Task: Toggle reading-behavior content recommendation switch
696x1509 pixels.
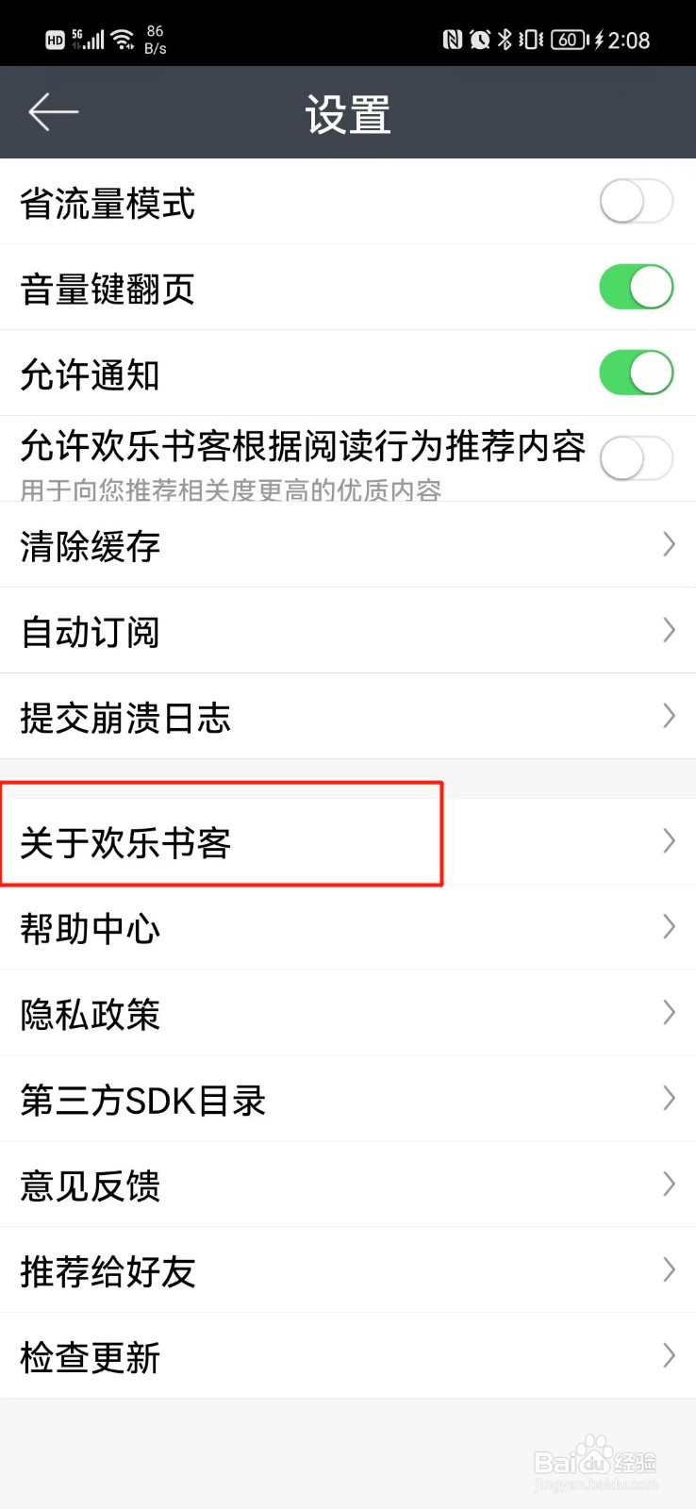Action: pos(636,458)
